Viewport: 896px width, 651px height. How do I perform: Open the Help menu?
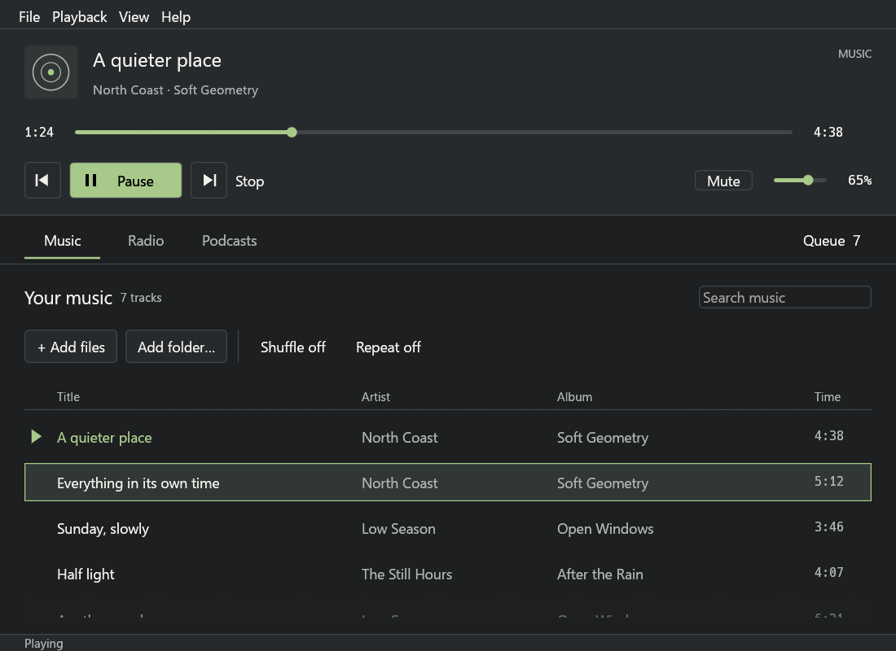click(176, 17)
